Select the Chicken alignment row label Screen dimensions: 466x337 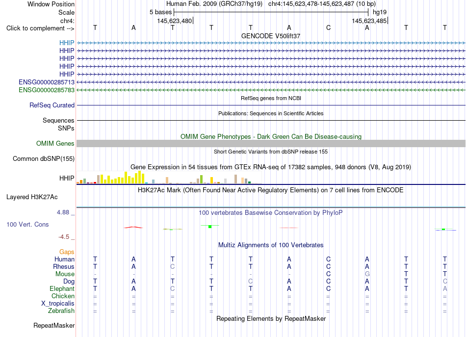click(x=63, y=296)
